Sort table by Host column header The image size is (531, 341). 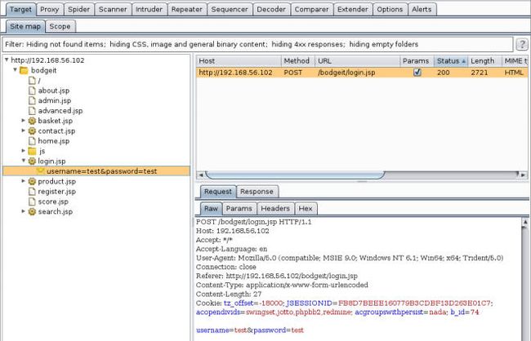click(239, 61)
